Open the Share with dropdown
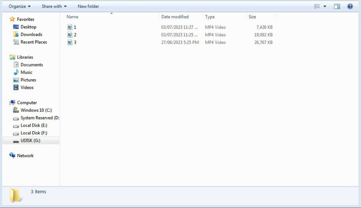The image size is (361, 208). [x=54, y=6]
